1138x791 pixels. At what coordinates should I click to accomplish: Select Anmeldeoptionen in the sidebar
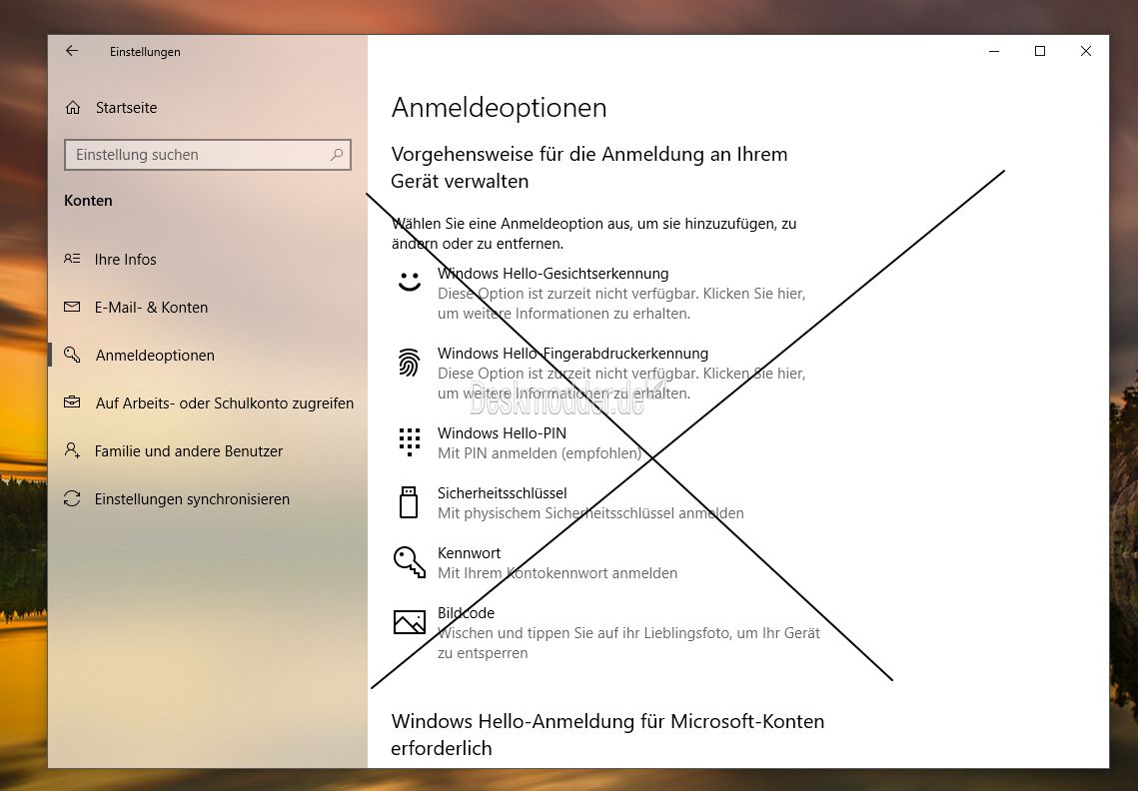[x=208, y=355]
